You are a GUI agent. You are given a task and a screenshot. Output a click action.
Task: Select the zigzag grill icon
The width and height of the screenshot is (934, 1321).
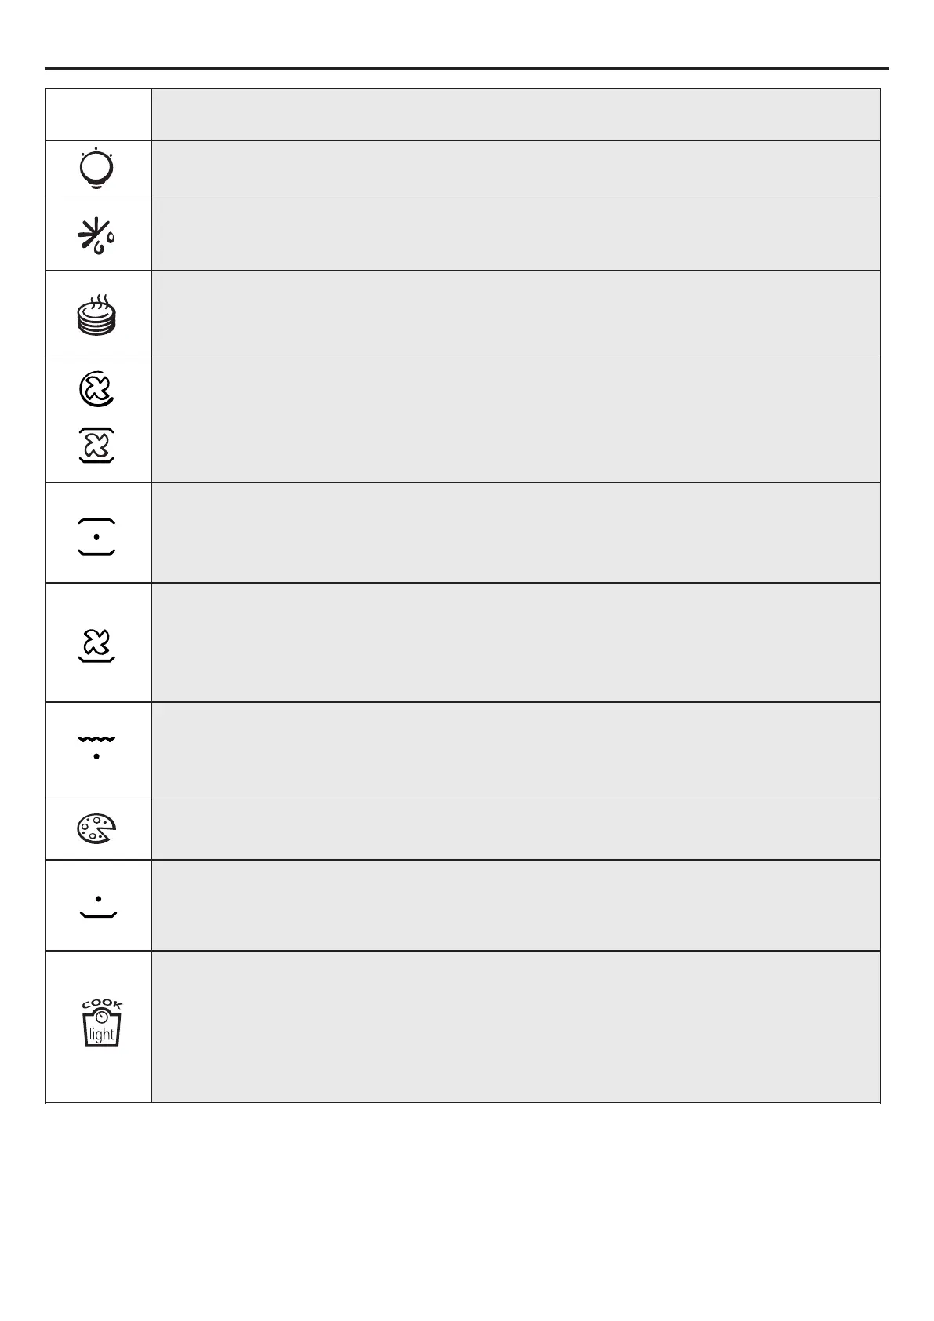click(x=97, y=746)
